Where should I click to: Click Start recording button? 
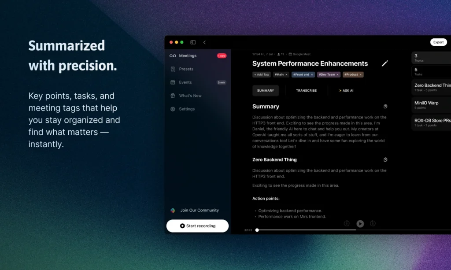[x=197, y=226]
